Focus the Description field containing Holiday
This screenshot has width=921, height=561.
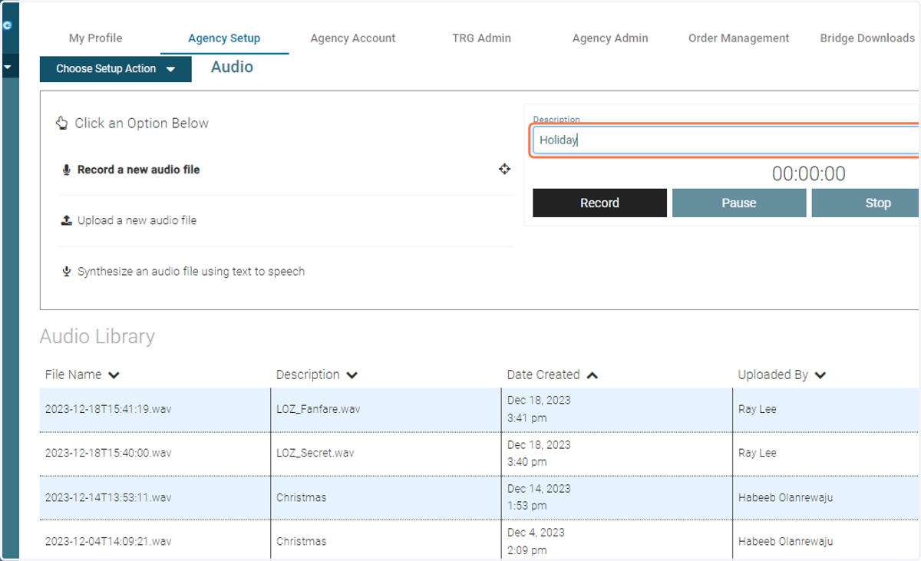click(x=726, y=140)
